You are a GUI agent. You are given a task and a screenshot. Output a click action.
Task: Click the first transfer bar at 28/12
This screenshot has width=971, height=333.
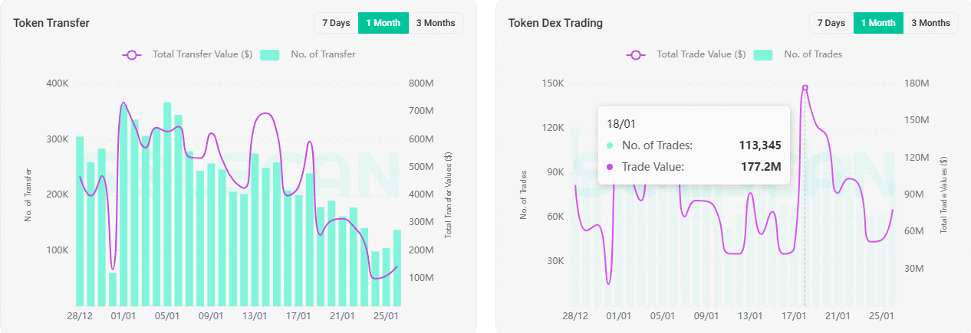(80, 222)
